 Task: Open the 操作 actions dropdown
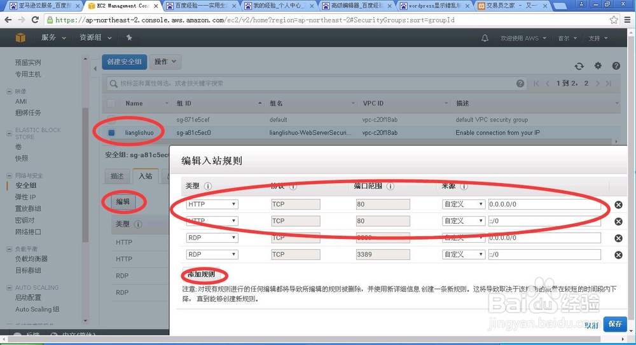click(165, 62)
